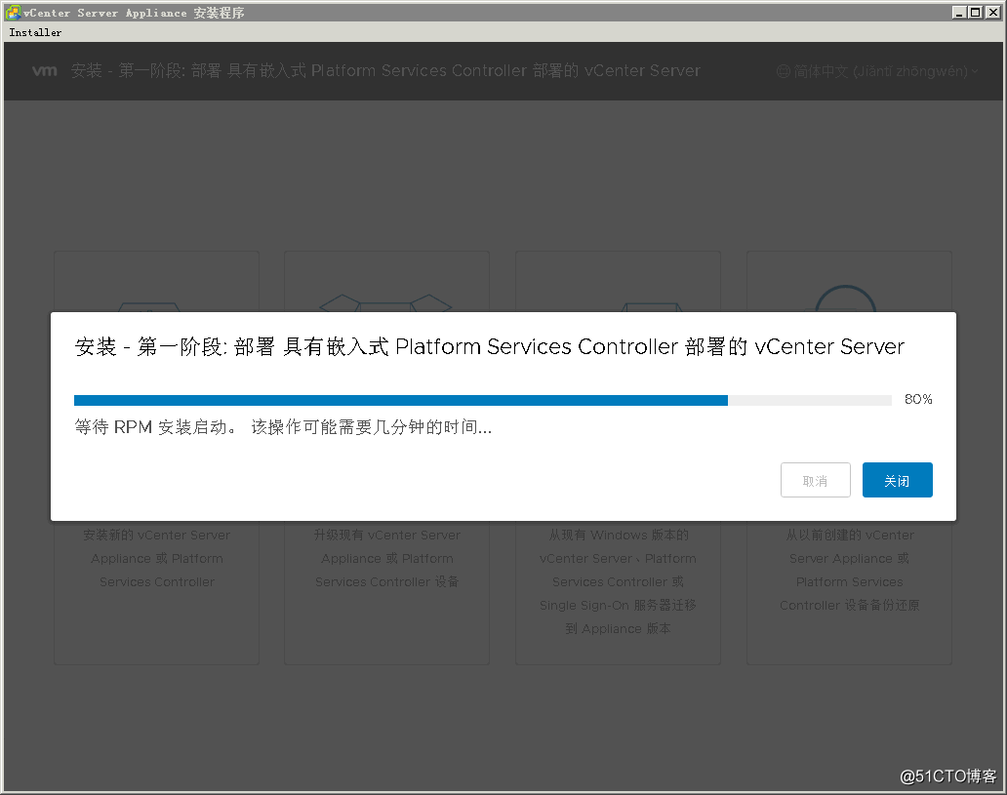Viewport: 1007px width, 795px height.
Task: Minimize the installer window
Action: click(x=959, y=13)
